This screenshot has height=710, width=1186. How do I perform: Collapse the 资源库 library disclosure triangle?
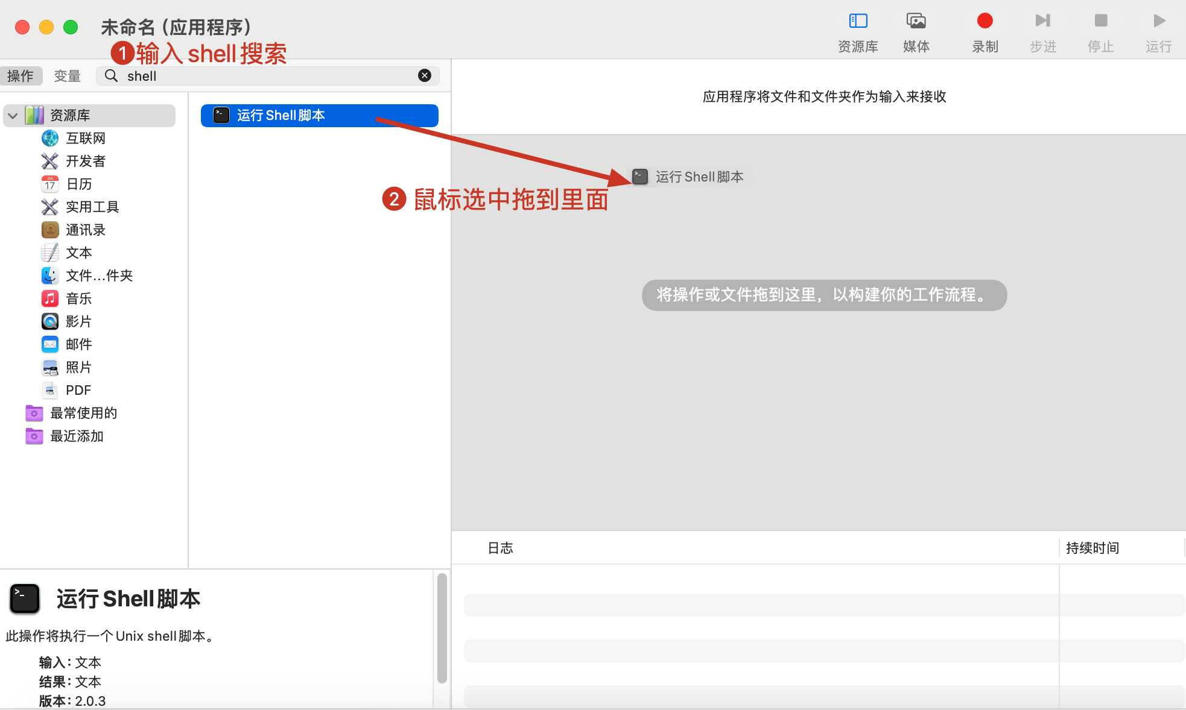pos(13,115)
